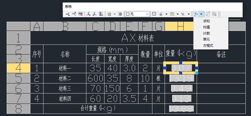251x116 pixels.
Task: Click the width cell showing 150
Action: 112,88
